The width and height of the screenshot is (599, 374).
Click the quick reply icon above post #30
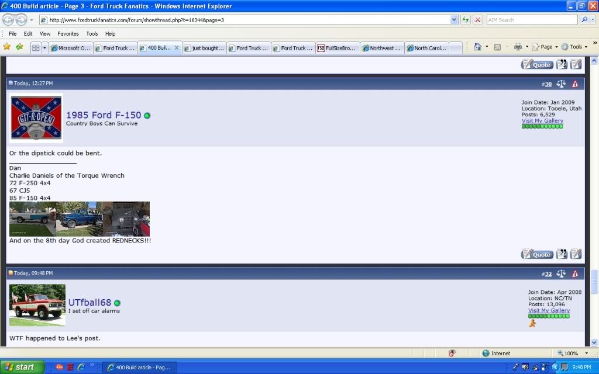click(x=576, y=64)
